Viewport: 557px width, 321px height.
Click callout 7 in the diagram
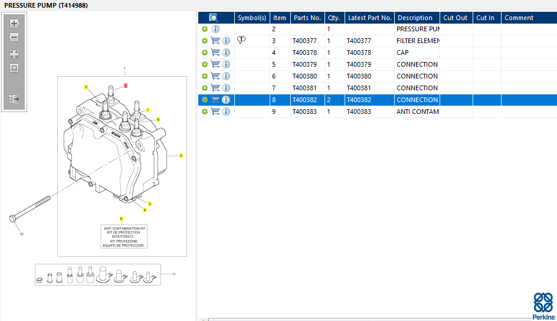148,110
